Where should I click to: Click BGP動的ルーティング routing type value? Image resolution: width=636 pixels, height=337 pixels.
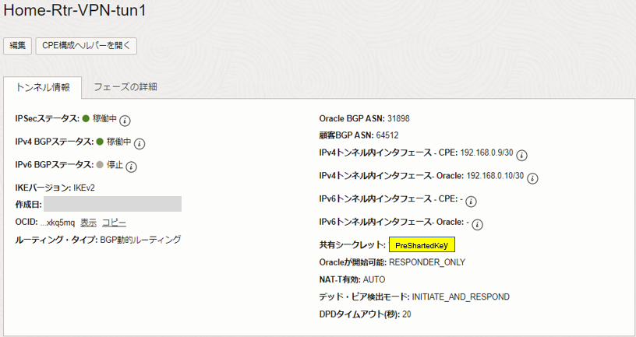[140, 240]
